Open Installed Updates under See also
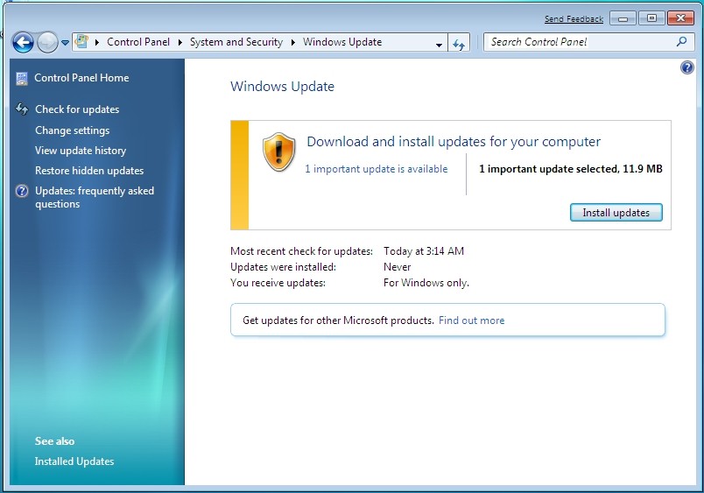 click(74, 461)
